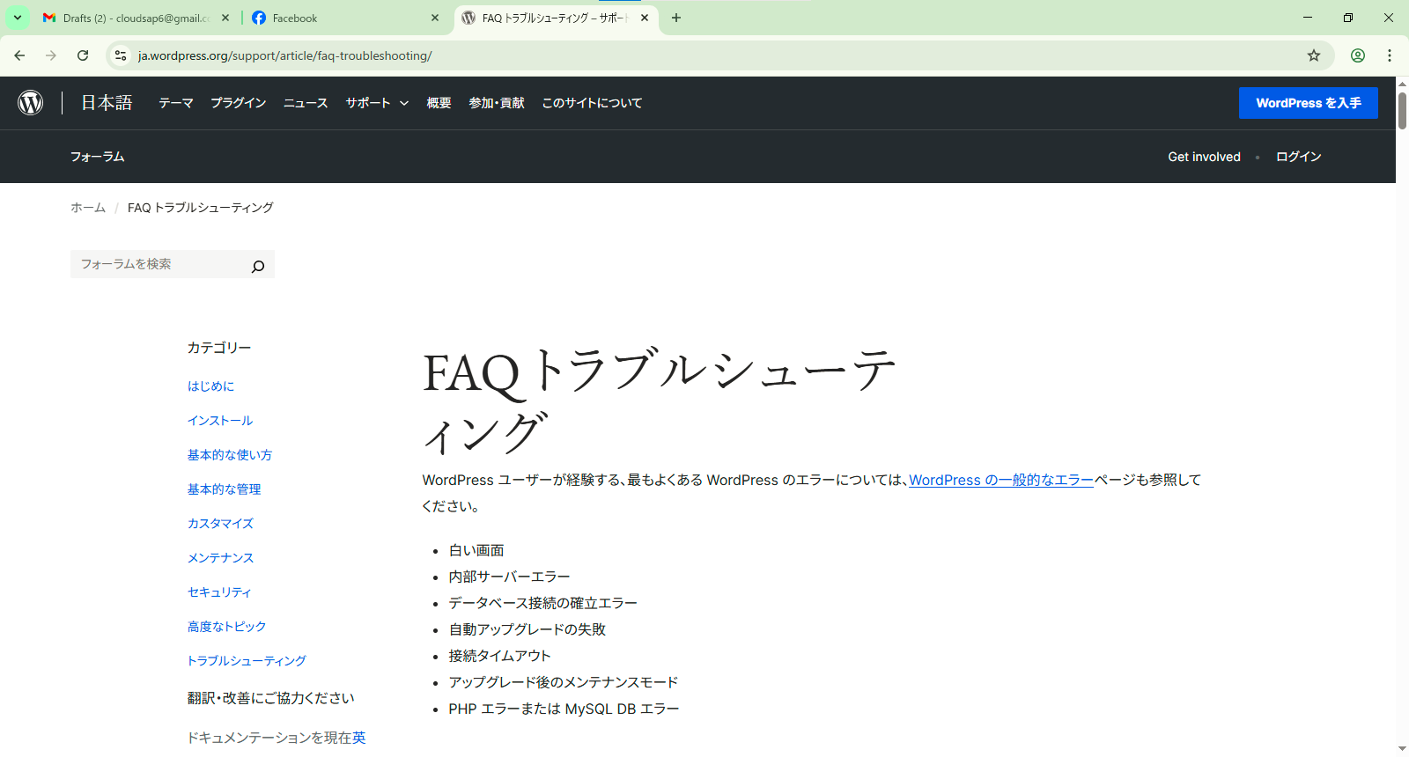
Task: Open a new tab with the plus icon
Action: (676, 18)
